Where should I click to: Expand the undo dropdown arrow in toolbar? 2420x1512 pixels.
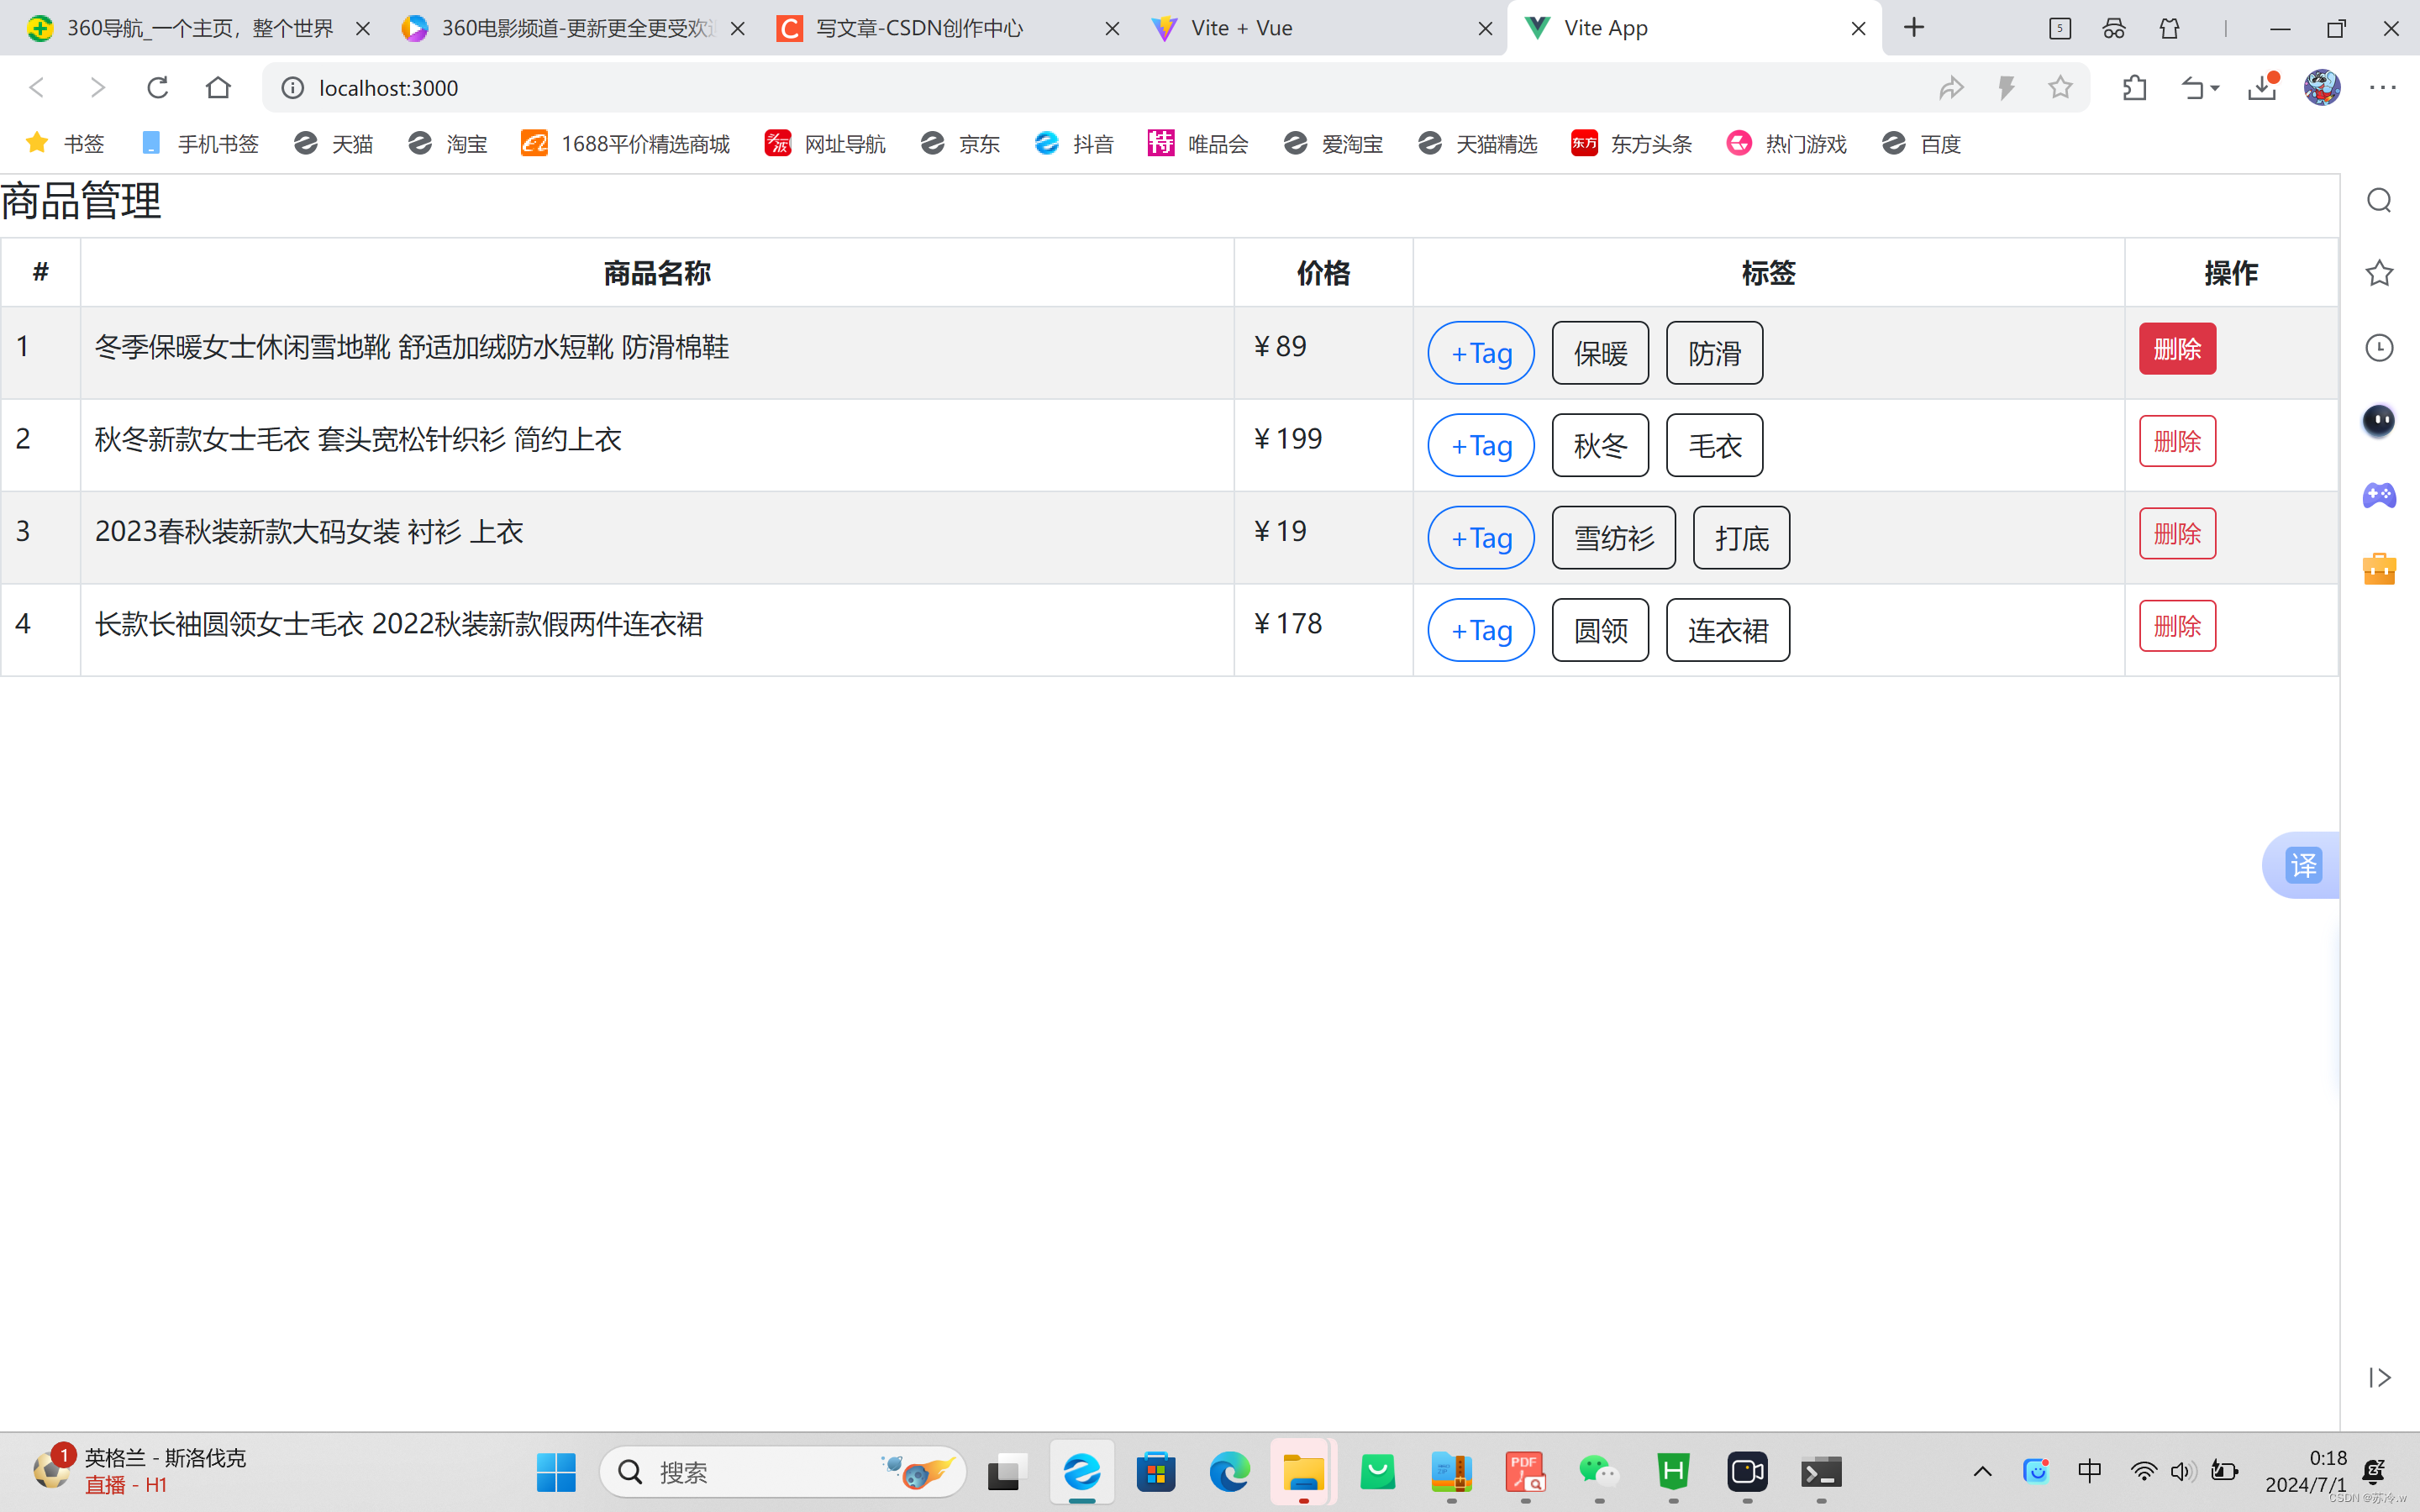tap(2215, 88)
